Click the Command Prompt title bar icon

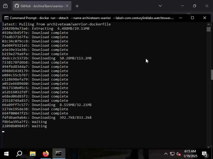pyautogui.click(x=6, y=18)
